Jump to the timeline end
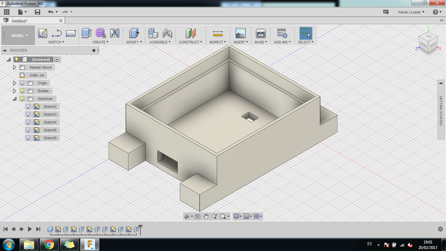The width and height of the screenshot is (446, 251). tap(38, 229)
